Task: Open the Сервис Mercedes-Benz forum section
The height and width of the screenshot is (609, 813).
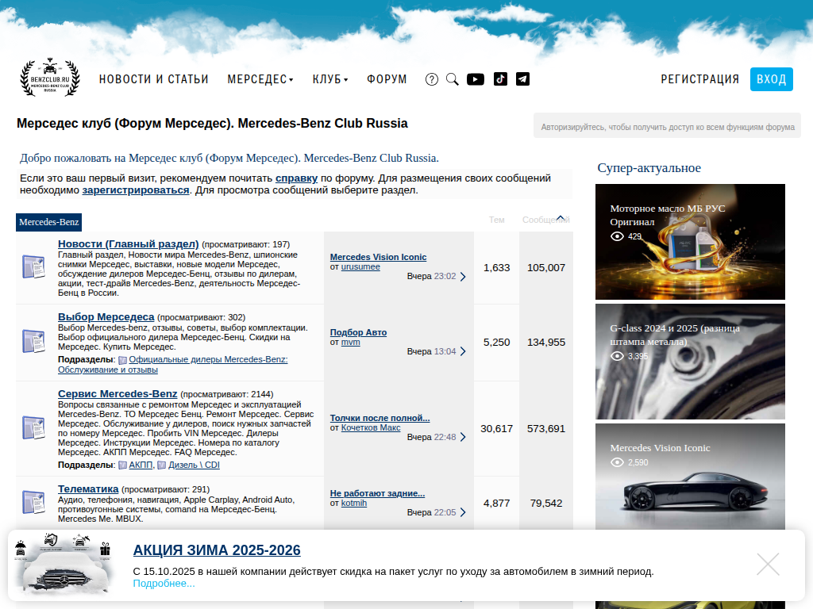Action: [118, 394]
